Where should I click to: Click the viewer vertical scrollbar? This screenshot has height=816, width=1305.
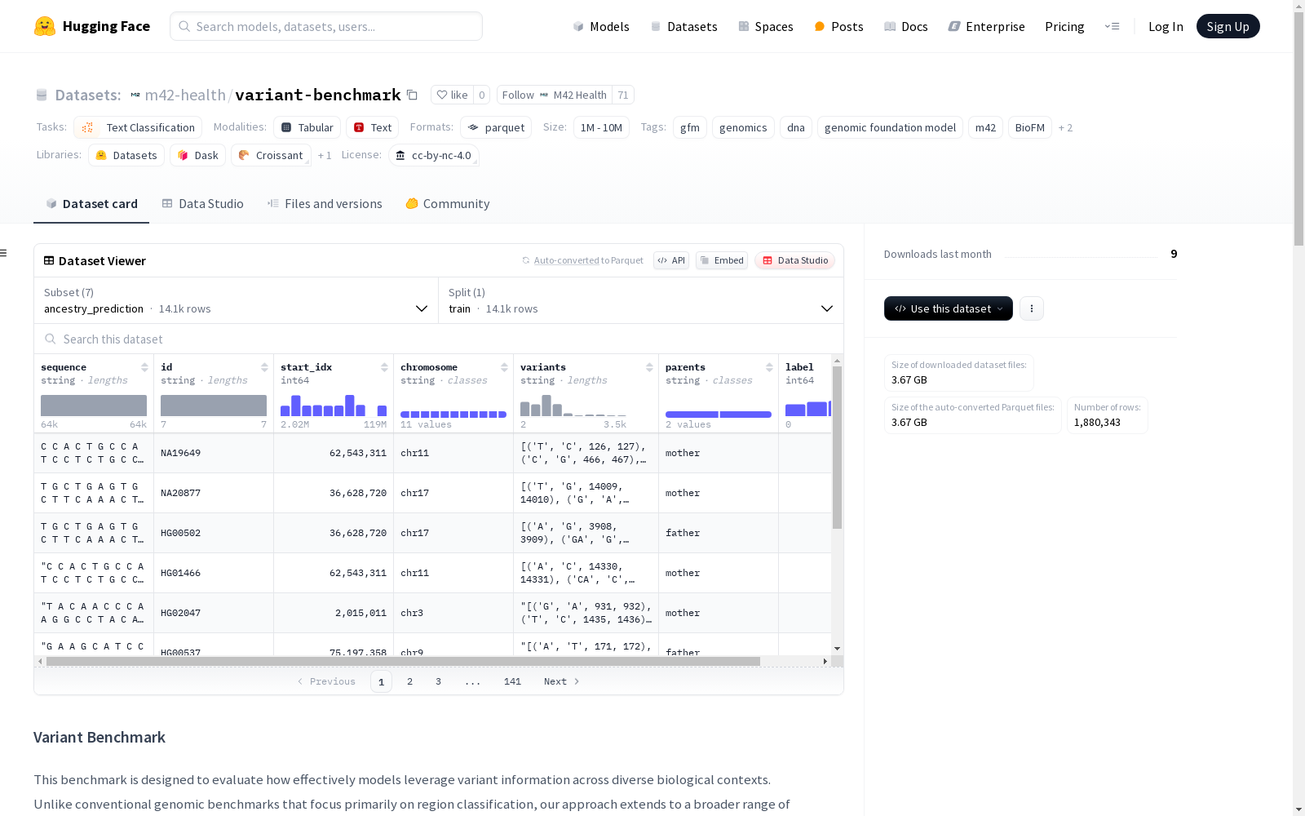click(837, 447)
